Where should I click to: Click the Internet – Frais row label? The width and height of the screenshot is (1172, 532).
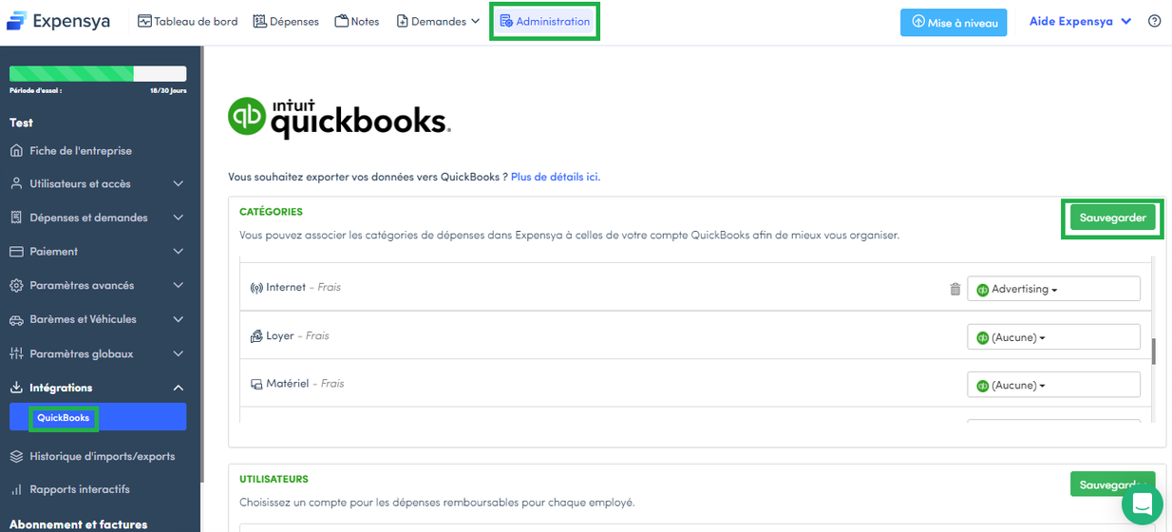[x=303, y=287]
